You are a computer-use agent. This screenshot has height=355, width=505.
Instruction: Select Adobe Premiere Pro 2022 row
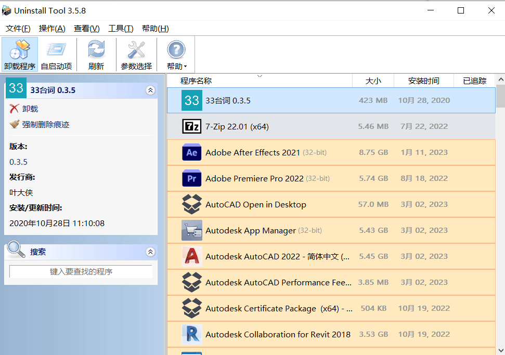(331, 179)
